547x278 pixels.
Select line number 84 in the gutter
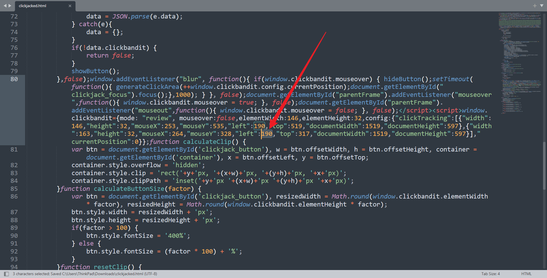point(14,181)
